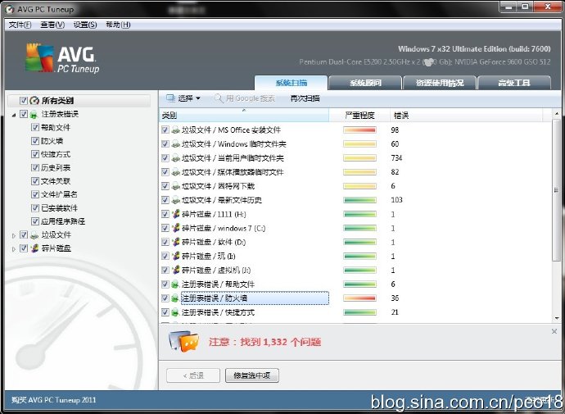Viewport: 565px width, 414px height.
Task: Click the 选择 toolbar icon
Action: point(170,98)
